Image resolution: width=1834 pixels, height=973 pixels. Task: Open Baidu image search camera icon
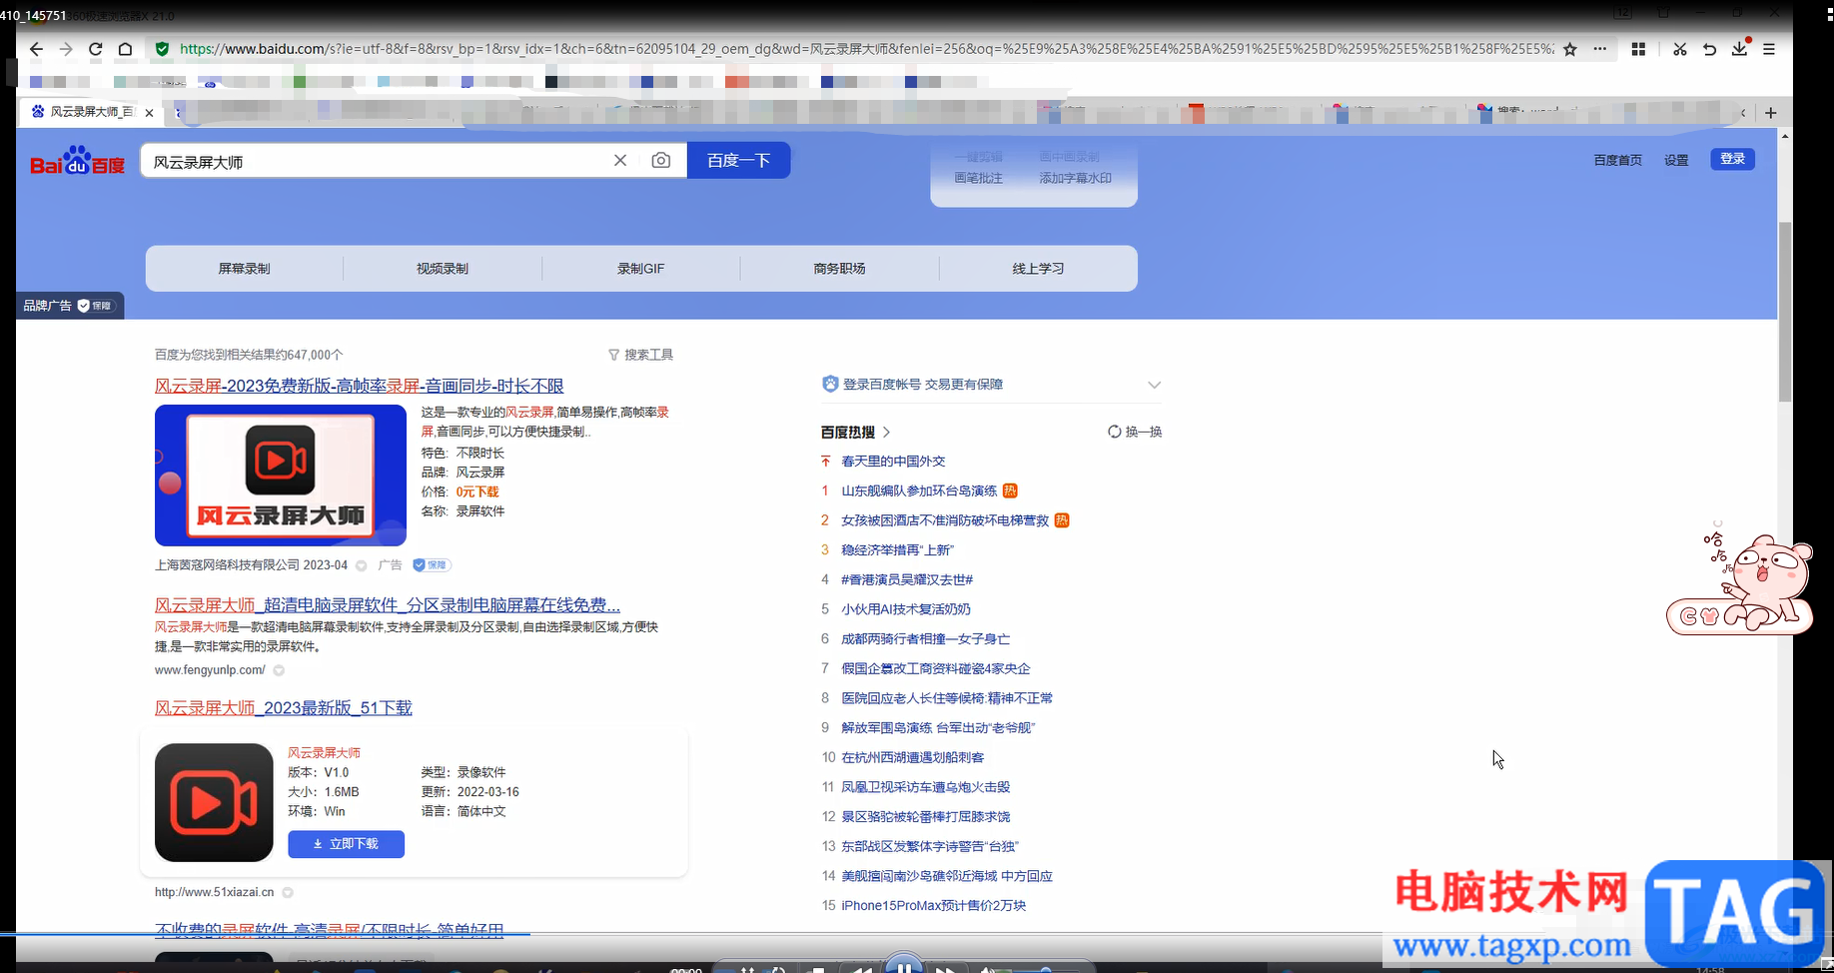[x=661, y=160]
